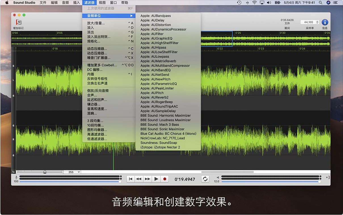Open the 255 zoom value dropdown
The width and height of the screenshot is (343, 215).
pos(72,172)
